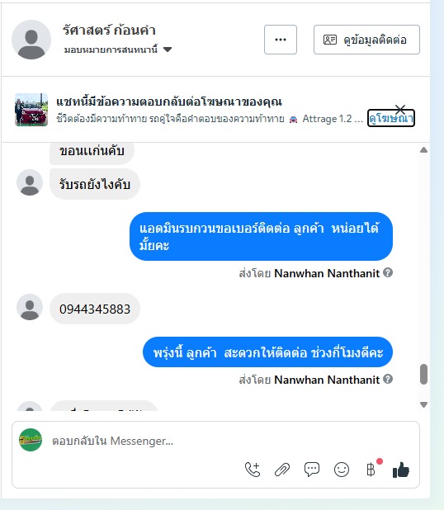Send a thumbs-up like

(401, 470)
